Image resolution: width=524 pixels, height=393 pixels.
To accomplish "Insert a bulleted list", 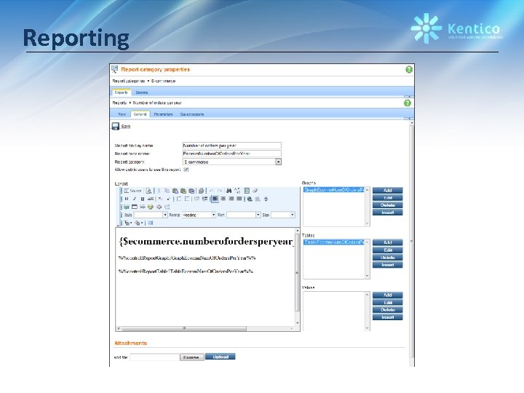I will (187, 199).
